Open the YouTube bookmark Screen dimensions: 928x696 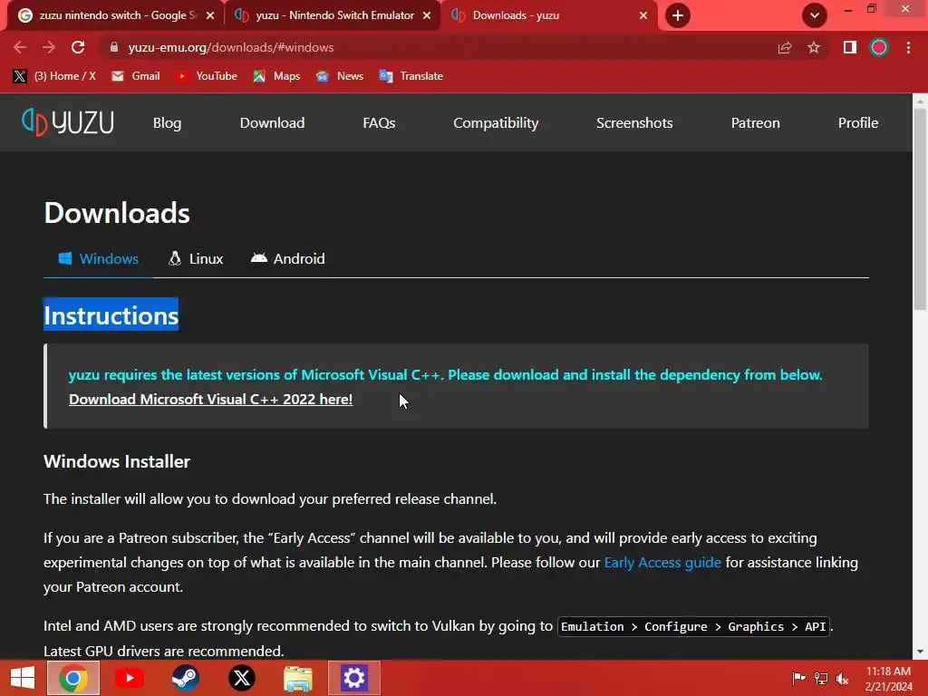pyautogui.click(x=207, y=76)
